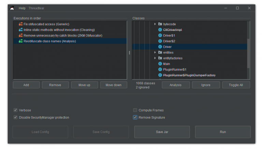Viewport: 262px width, 149px height.
Task: Uncheck the Remove Signature checkbox
Action: click(135, 117)
